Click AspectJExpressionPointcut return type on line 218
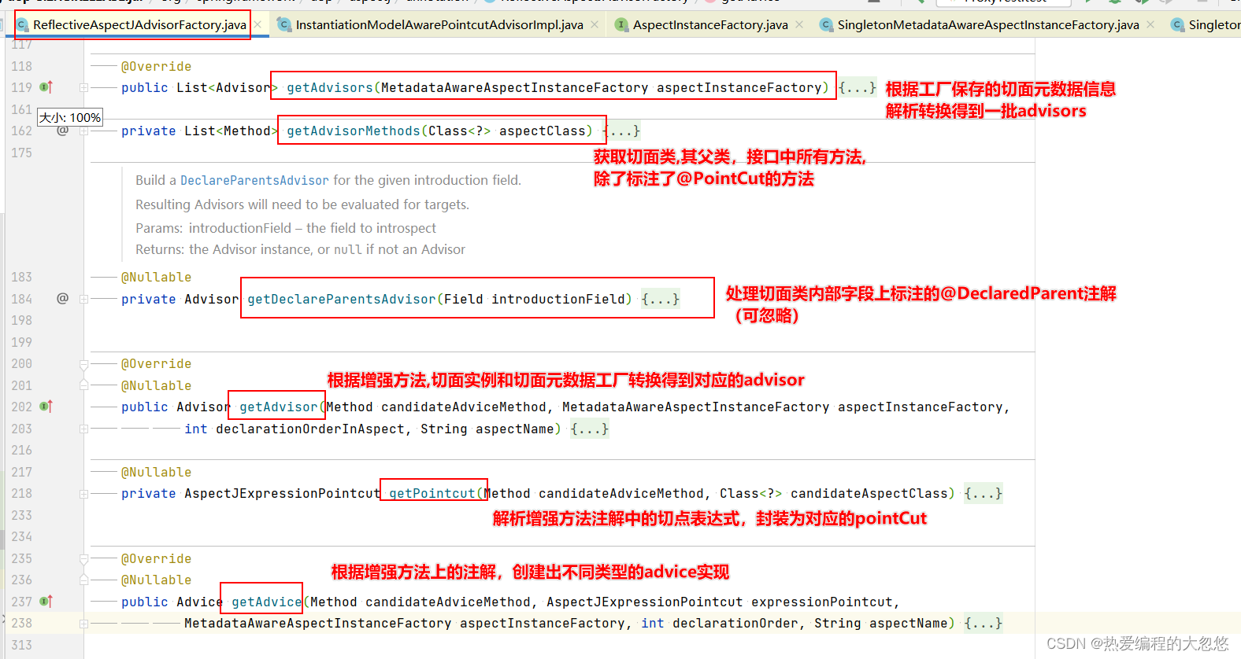Screen dimensions: 1241x659 [x=283, y=494]
